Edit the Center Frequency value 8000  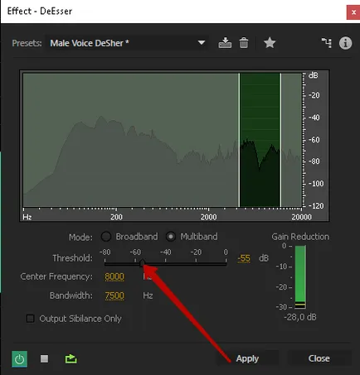(x=114, y=276)
